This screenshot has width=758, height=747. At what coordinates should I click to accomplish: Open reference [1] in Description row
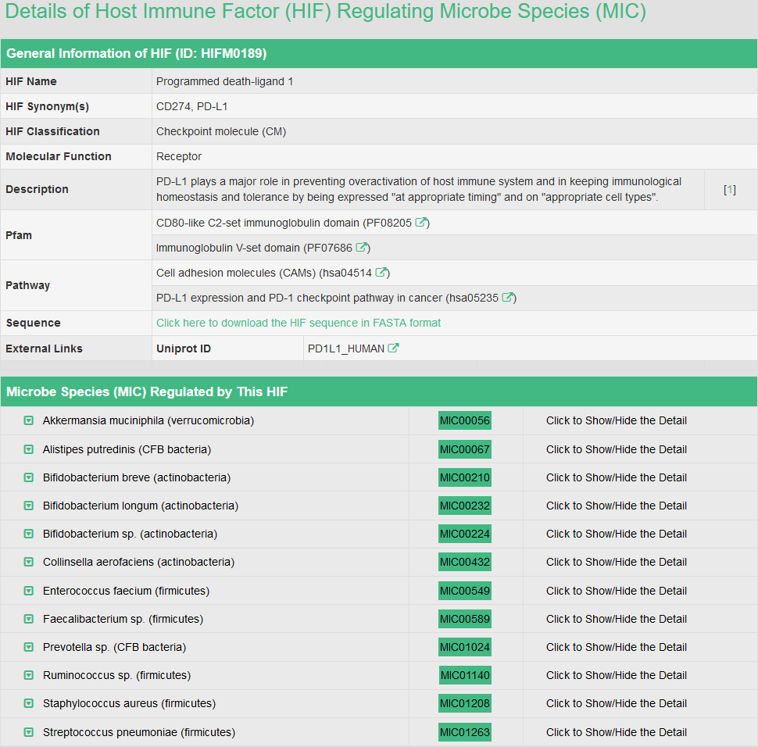coord(729,189)
